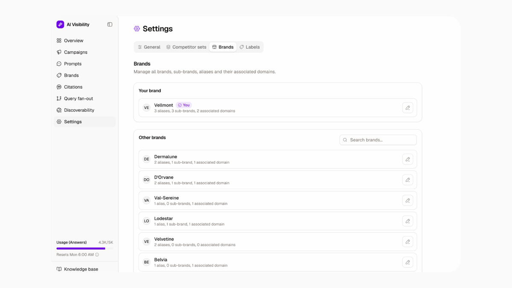This screenshot has height=288, width=512.
Task: Click '3 aliases, 3 sub-brands, 2 associated domains'
Action: 195,111
